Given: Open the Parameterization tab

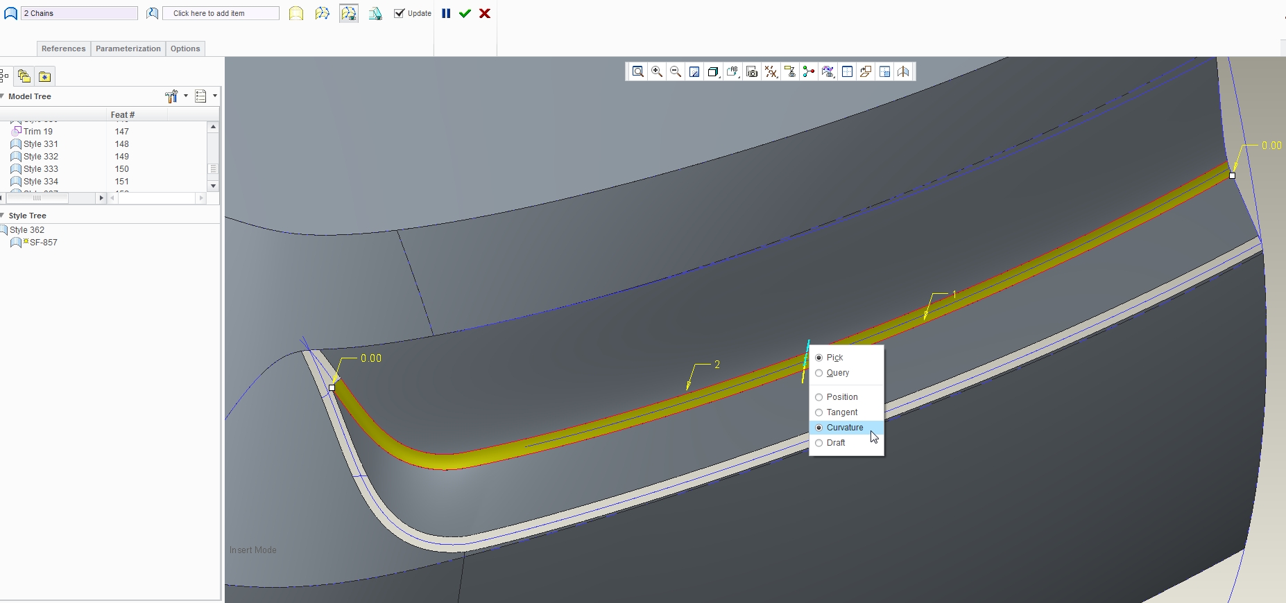Looking at the screenshot, I should click(128, 49).
